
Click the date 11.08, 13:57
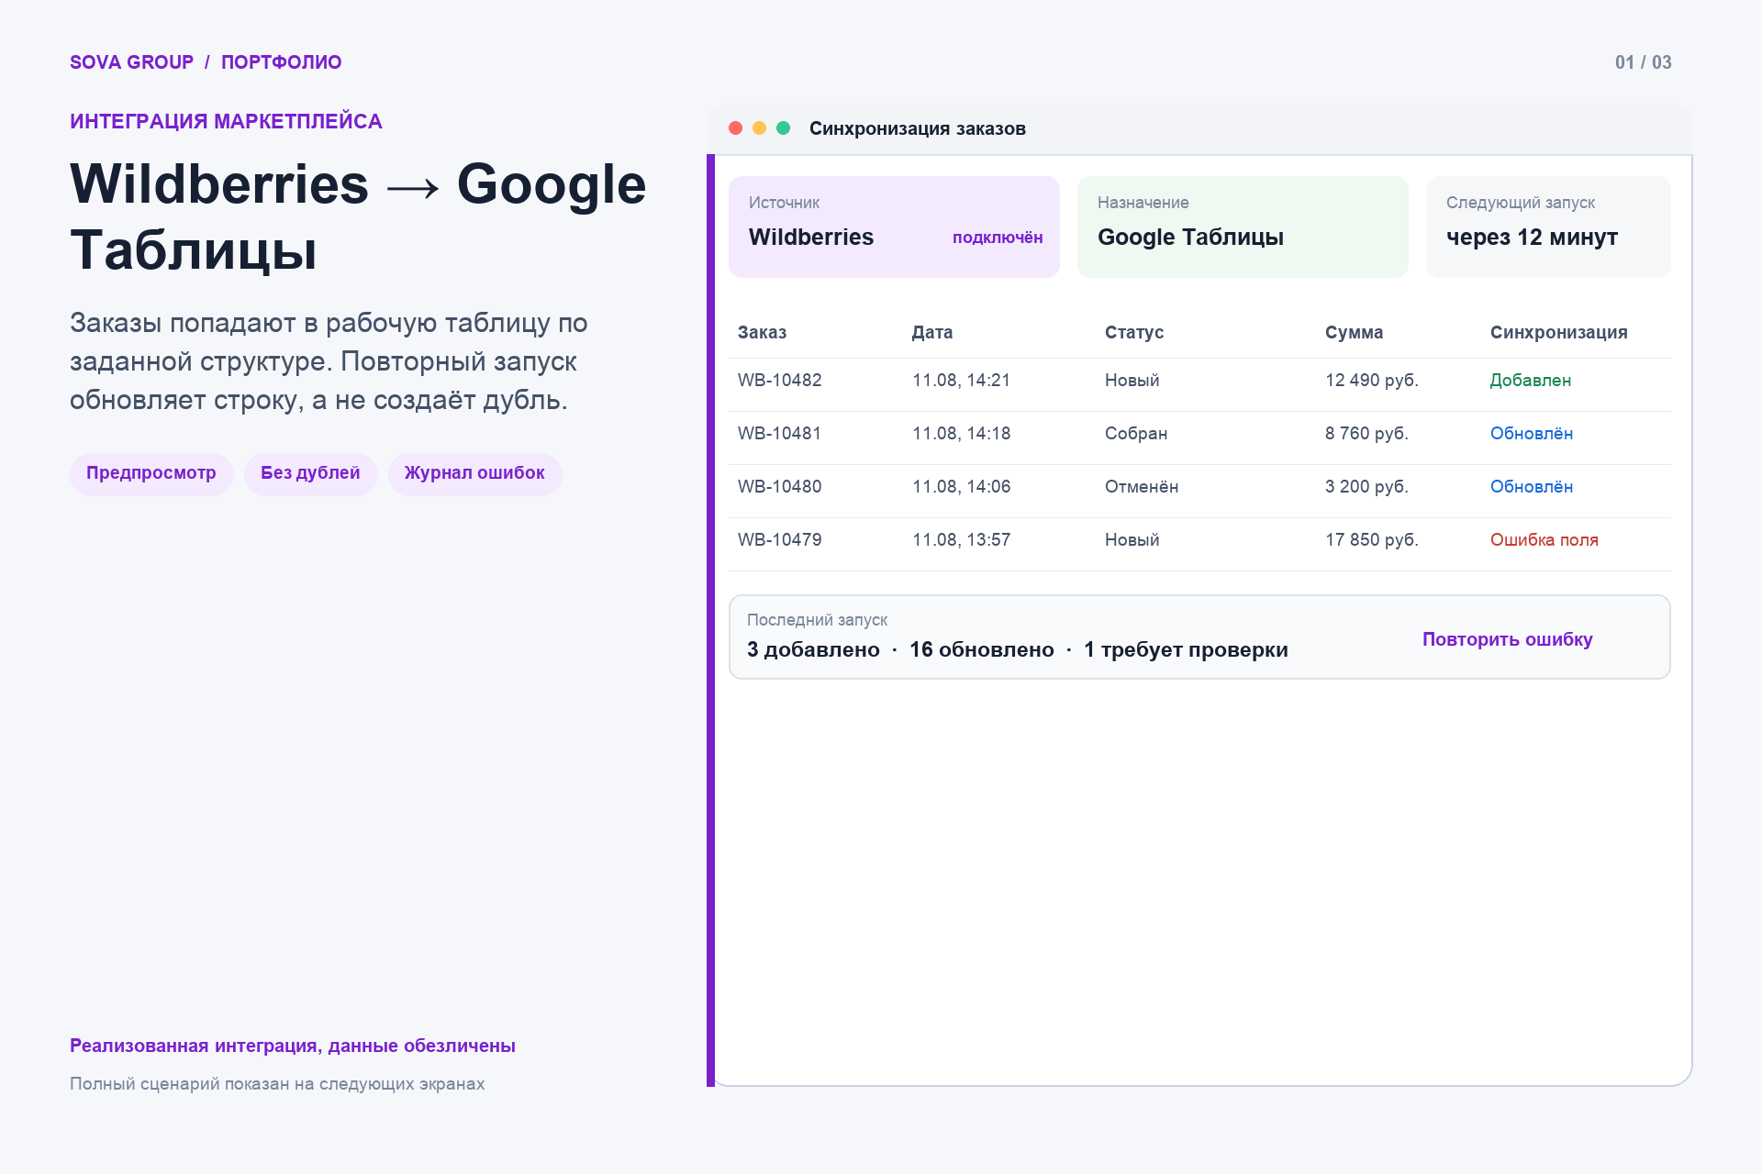coord(961,540)
